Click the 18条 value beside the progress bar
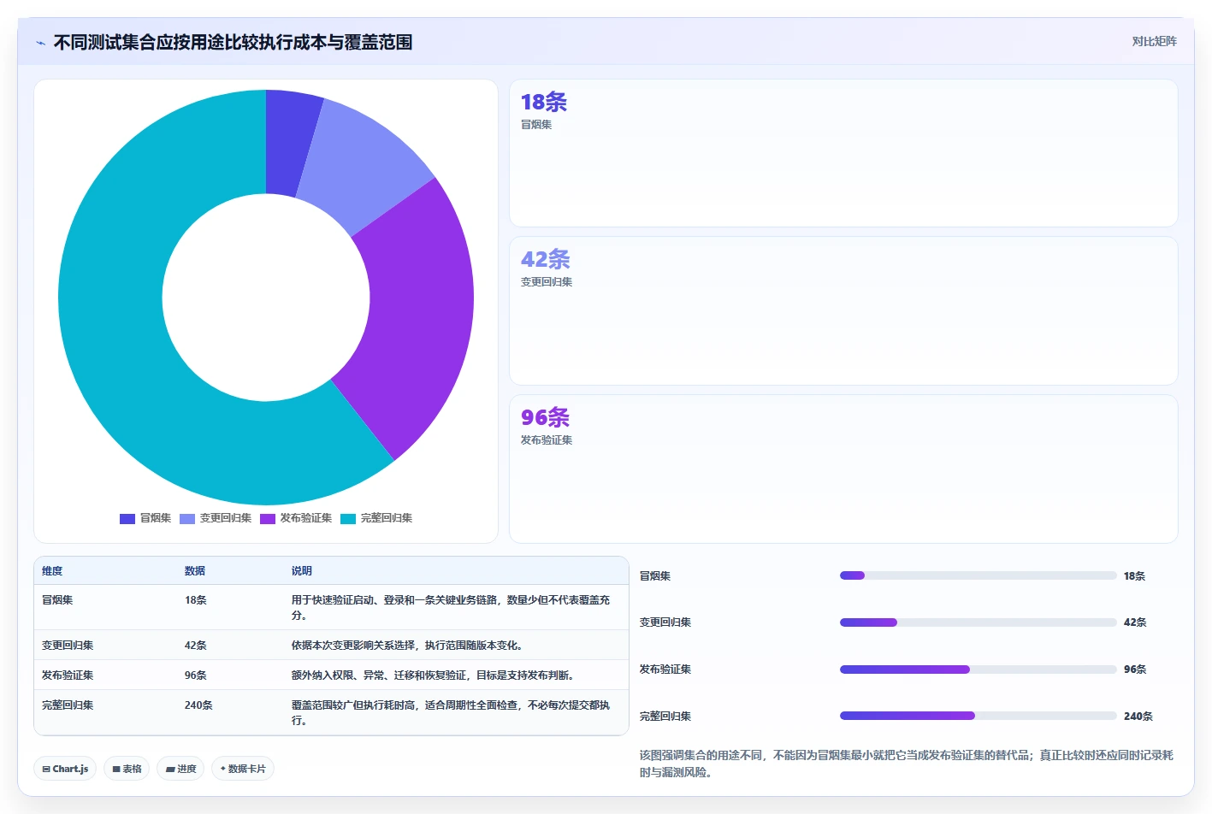 click(1134, 576)
